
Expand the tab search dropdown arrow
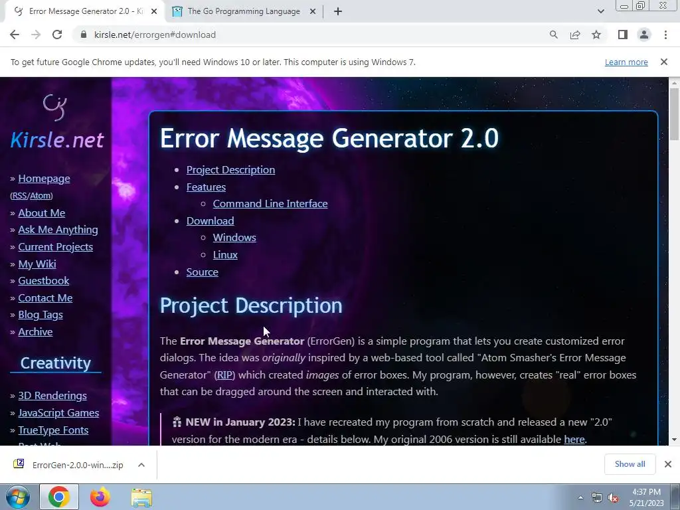pyautogui.click(x=600, y=11)
